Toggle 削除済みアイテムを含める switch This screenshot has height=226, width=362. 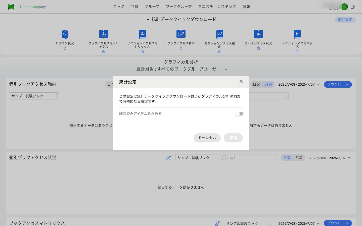tap(239, 114)
